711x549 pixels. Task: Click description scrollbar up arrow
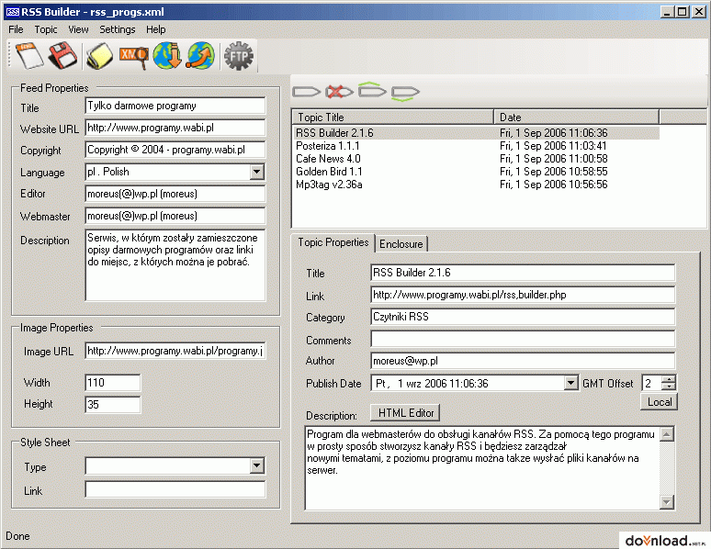pyautogui.click(x=667, y=434)
